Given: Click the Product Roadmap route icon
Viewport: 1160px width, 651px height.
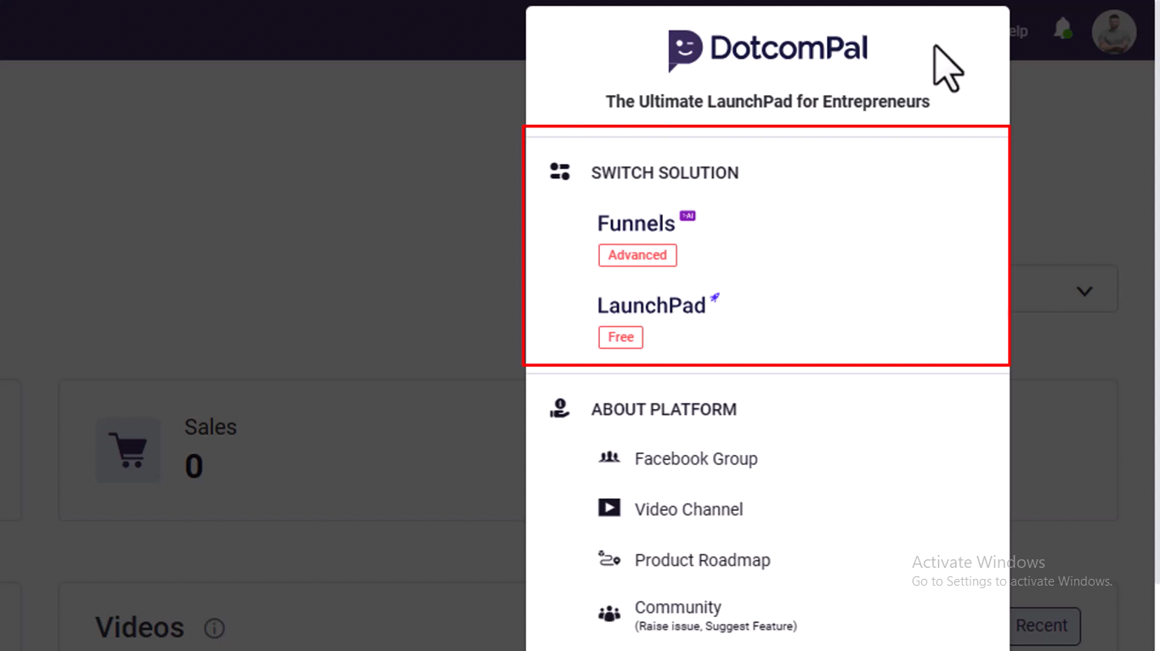Looking at the screenshot, I should point(609,558).
